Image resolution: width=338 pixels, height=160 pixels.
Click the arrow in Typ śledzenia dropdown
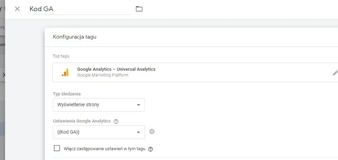[138, 105]
